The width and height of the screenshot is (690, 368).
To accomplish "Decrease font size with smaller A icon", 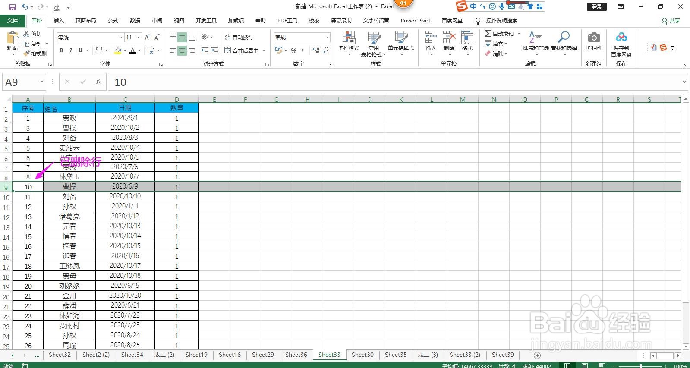I will coord(157,38).
